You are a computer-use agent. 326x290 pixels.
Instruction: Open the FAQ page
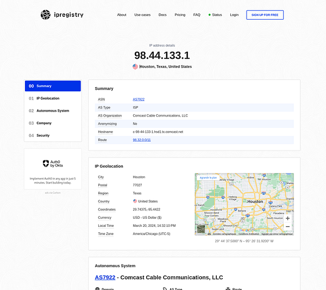pyautogui.click(x=197, y=15)
